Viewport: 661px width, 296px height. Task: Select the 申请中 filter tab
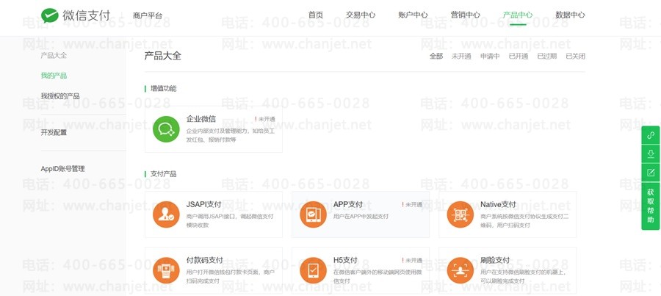pos(490,56)
